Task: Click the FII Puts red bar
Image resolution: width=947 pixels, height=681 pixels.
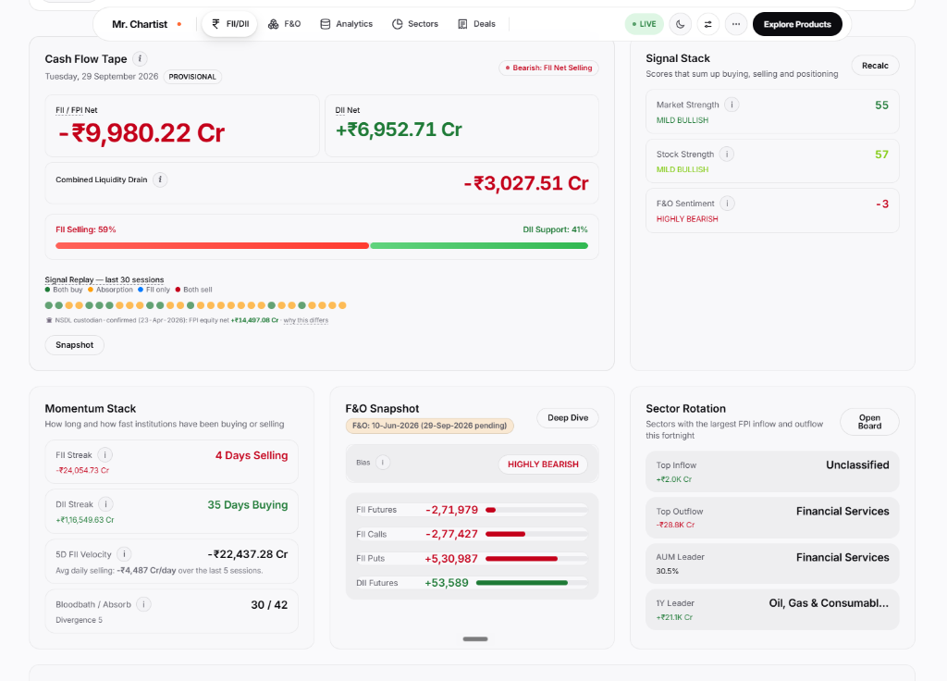Action: 522,559
